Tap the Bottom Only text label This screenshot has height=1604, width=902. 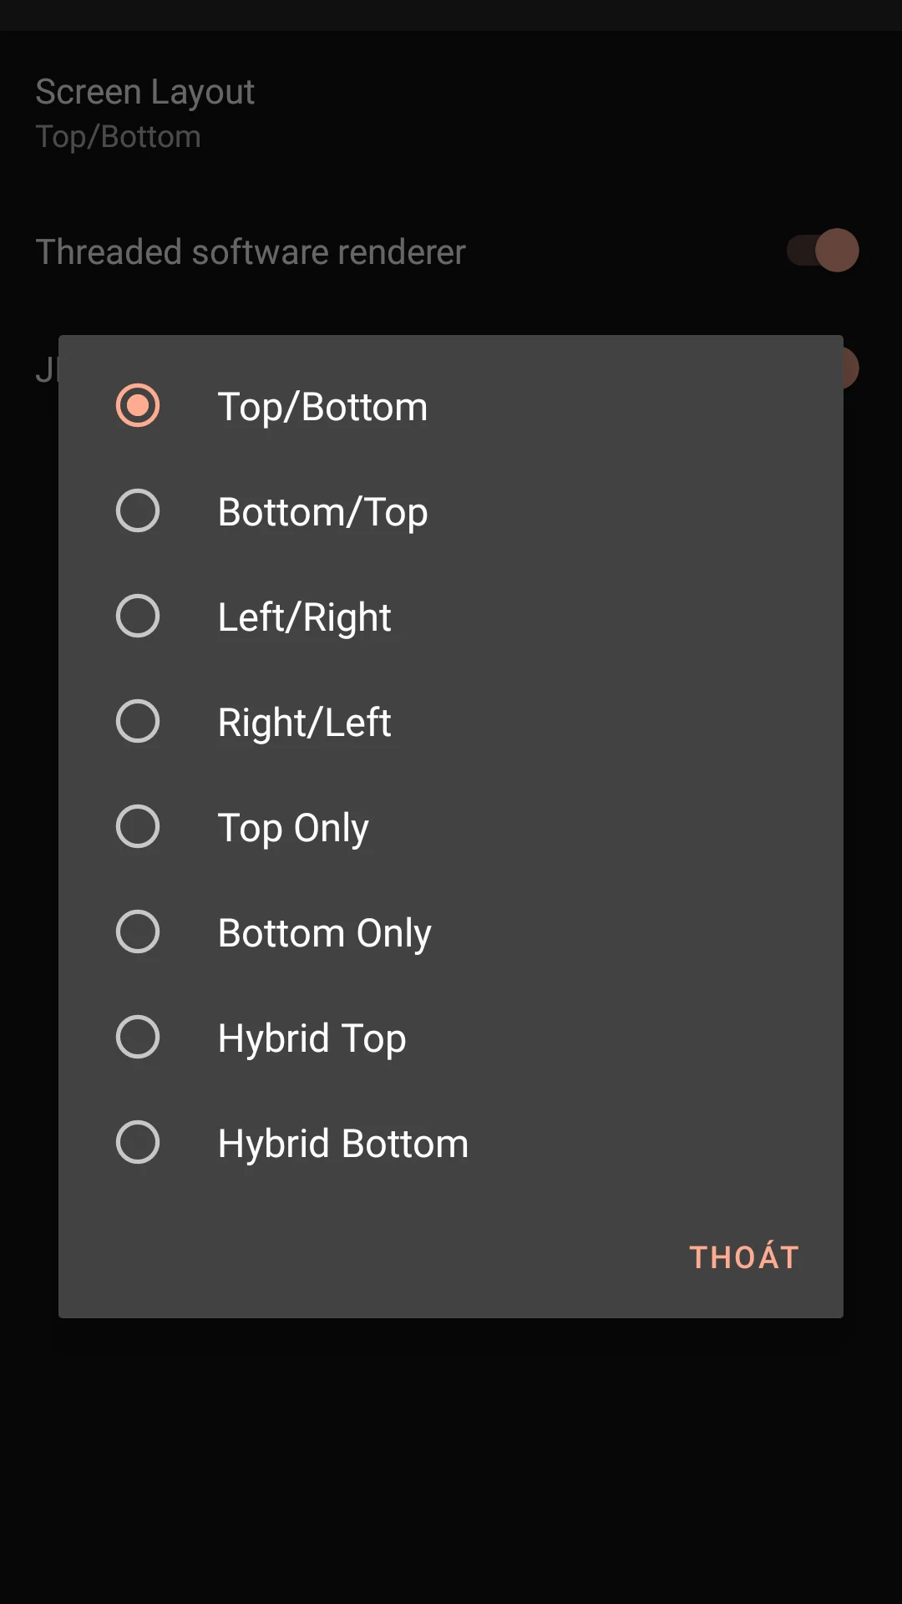click(324, 934)
